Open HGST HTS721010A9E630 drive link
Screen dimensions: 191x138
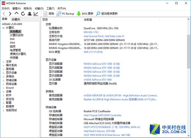coord(112,127)
